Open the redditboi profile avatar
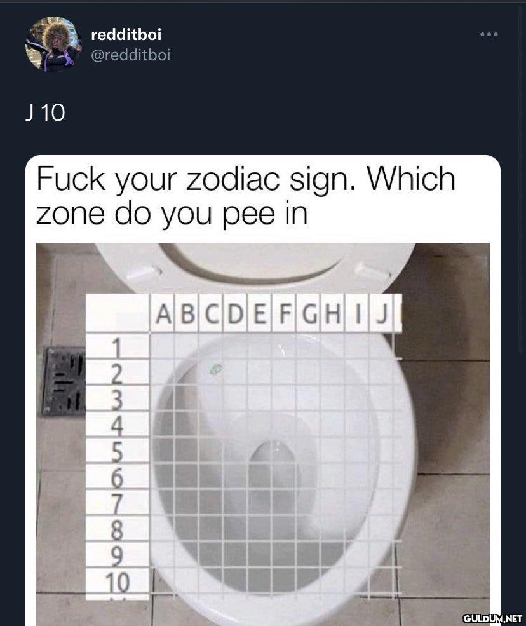Image resolution: width=526 pixels, height=626 pixels. (x=53, y=44)
